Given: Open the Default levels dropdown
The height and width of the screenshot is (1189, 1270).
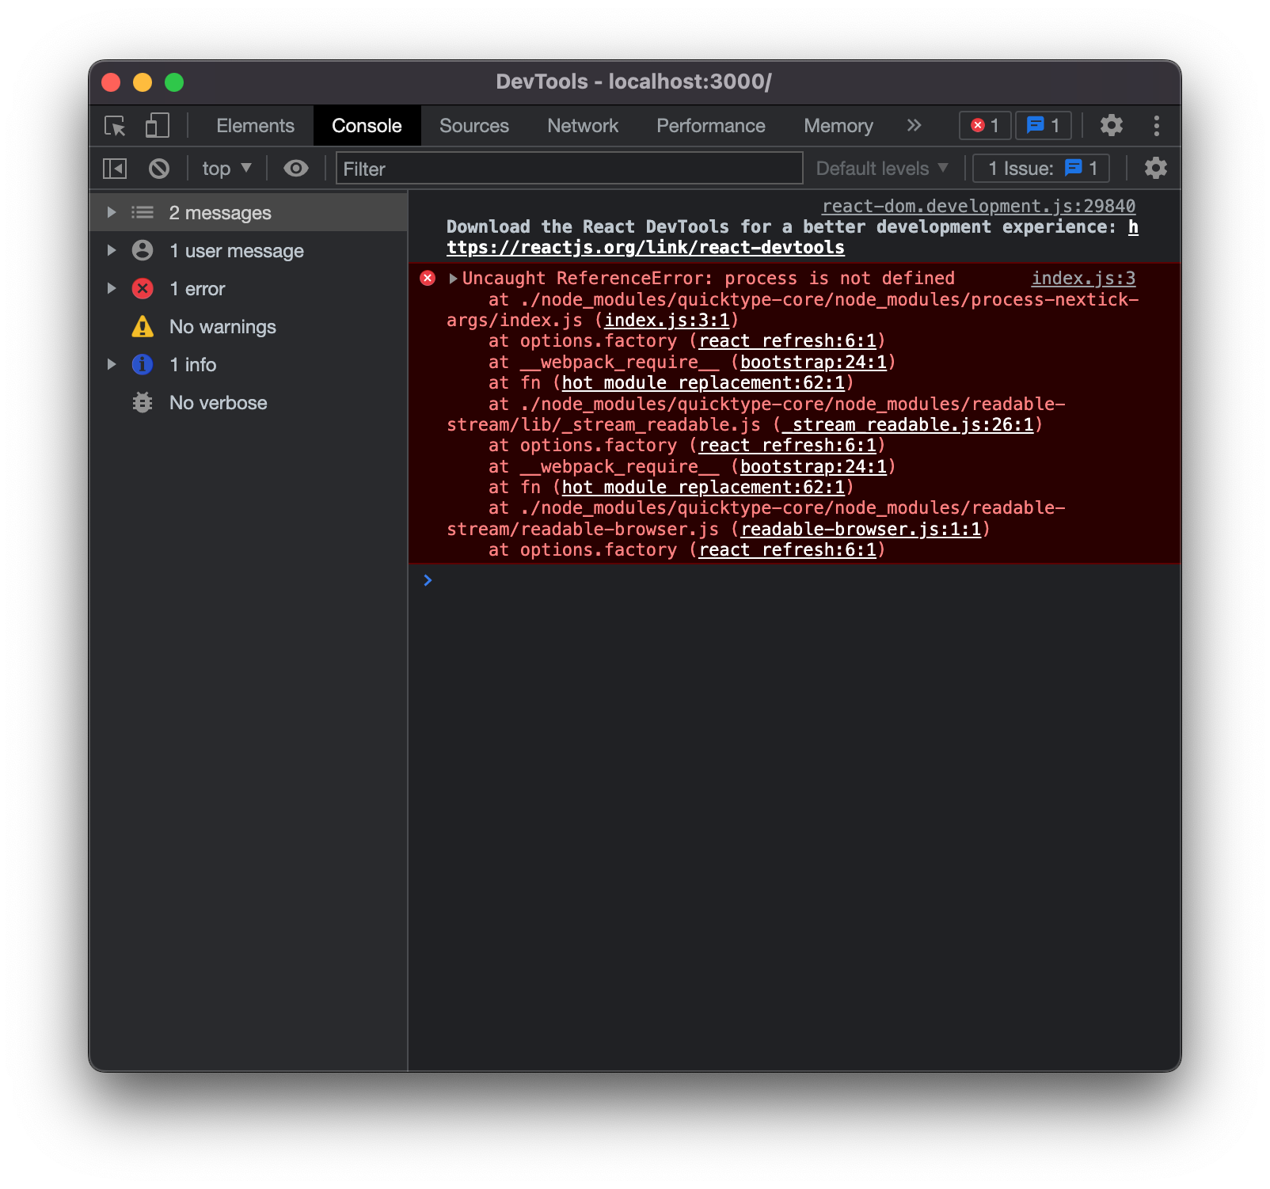Looking at the screenshot, I should pyautogui.click(x=881, y=168).
